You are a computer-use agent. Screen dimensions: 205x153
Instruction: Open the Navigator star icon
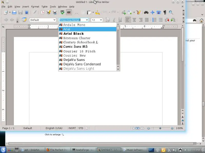click(152, 13)
